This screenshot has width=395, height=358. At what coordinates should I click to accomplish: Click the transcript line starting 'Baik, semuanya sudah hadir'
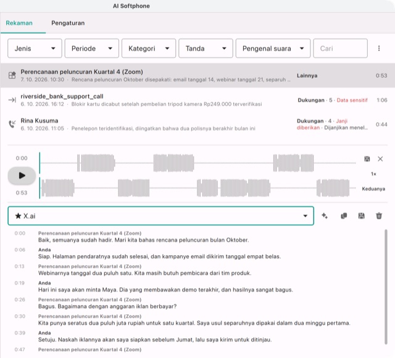(143, 240)
